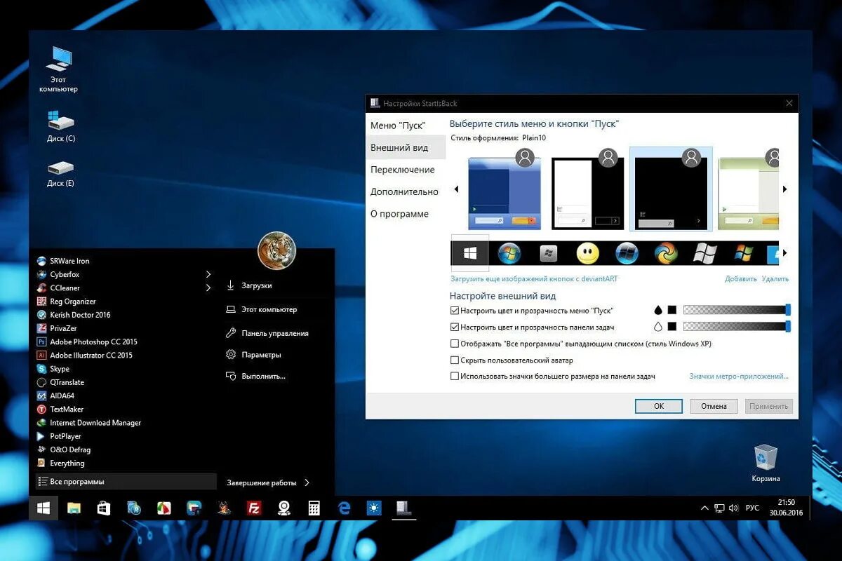Open the 'О программе' tab
Image resolution: width=842 pixels, height=561 pixels.
point(399,214)
